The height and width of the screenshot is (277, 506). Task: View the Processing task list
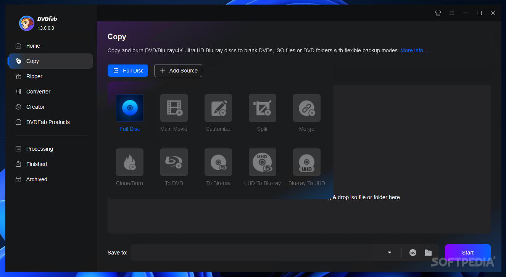click(51, 149)
